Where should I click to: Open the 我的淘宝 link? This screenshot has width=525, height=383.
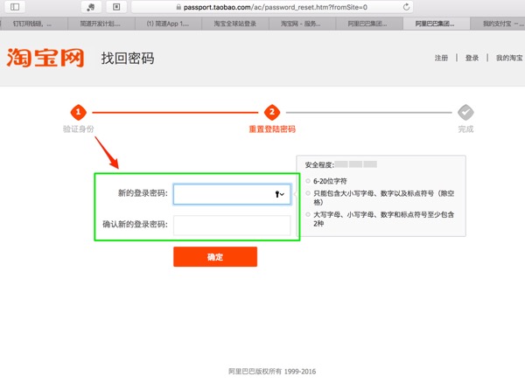point(509,58)
